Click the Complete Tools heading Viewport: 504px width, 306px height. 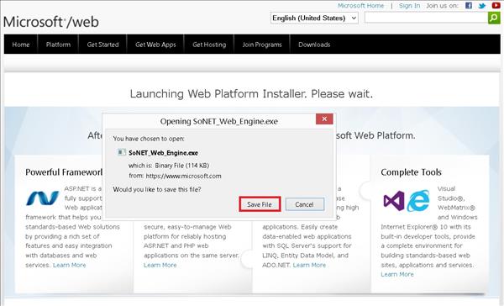pos(411,172)
